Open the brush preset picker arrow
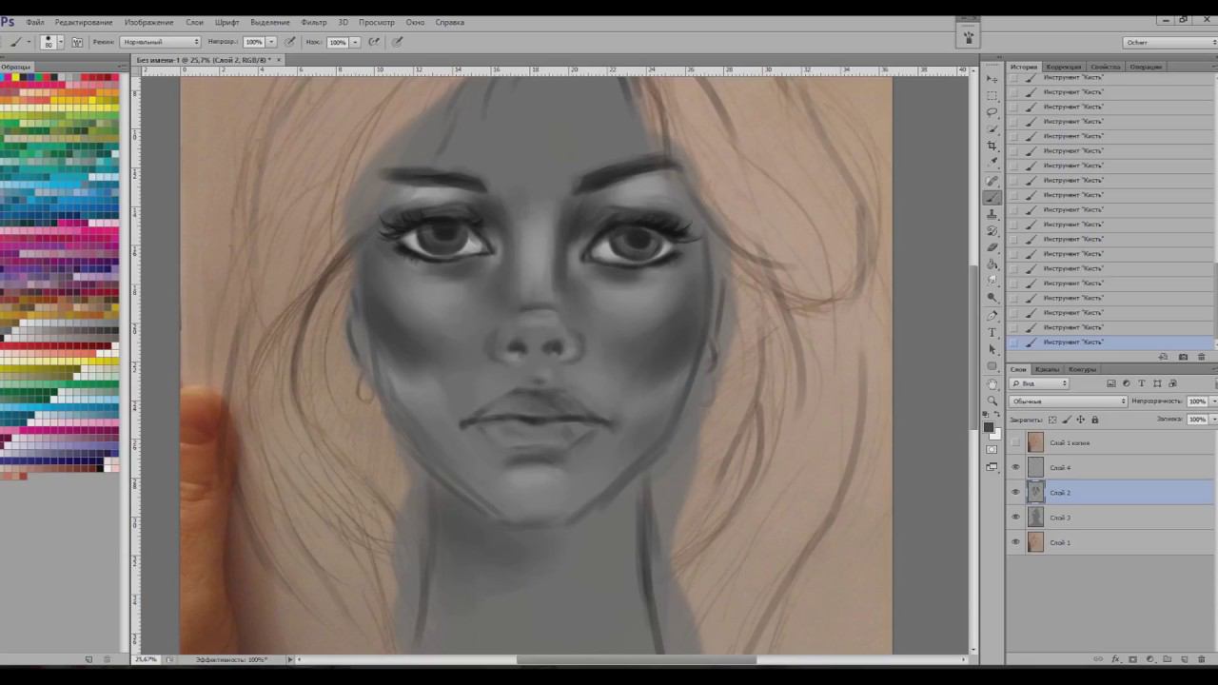This screenshot has width=1218, height=685. [x=60, y=42]
